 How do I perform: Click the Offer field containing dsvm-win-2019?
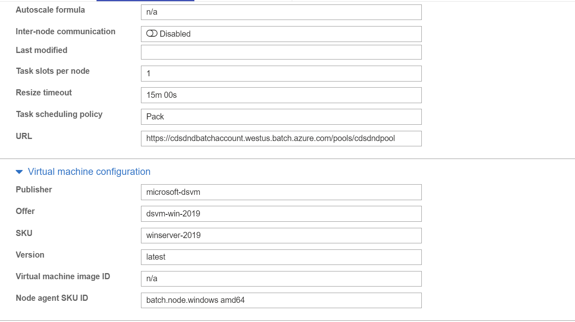281,214
